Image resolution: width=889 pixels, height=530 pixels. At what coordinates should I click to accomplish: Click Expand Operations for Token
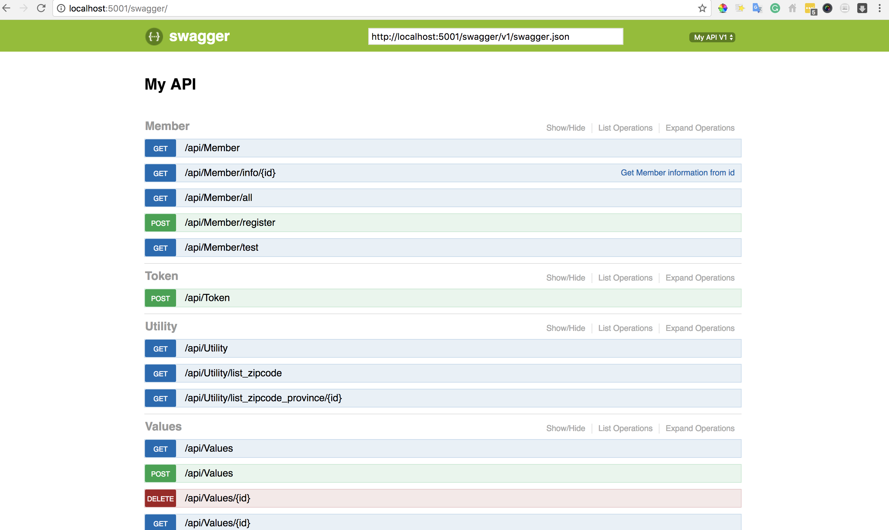(x=700, y=278)
